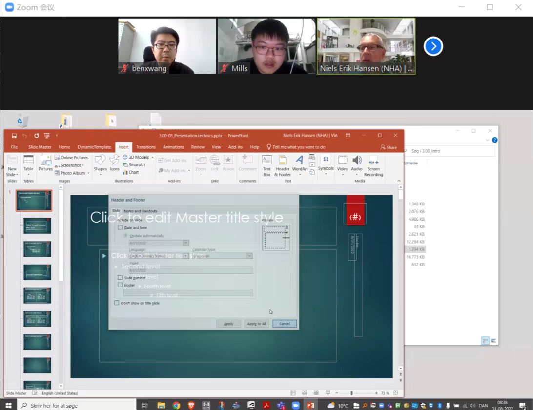This screenshot has width=533, height=410.
Task: Open the notifications icon in system tray
Action: pos(522,405)
